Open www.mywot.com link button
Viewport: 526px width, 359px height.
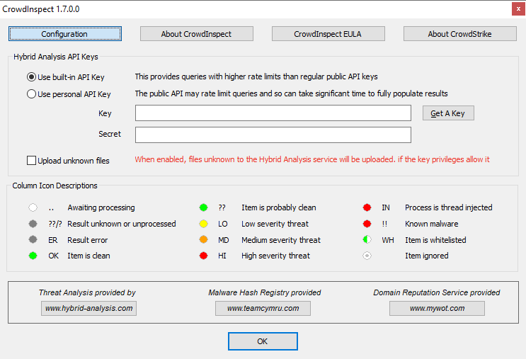pyautogui.click(x=437, y=308)
